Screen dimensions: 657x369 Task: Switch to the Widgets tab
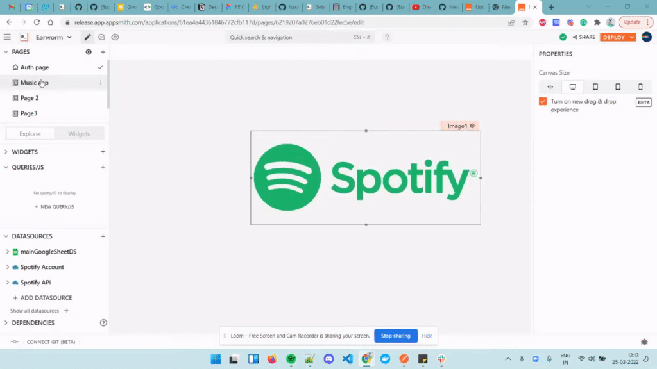(x=79, y=133)
